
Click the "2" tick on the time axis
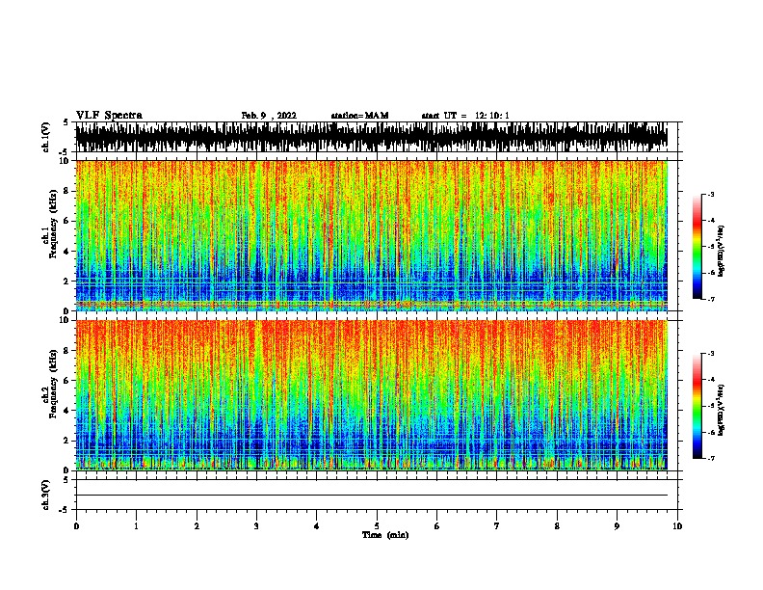coord(197,526)
